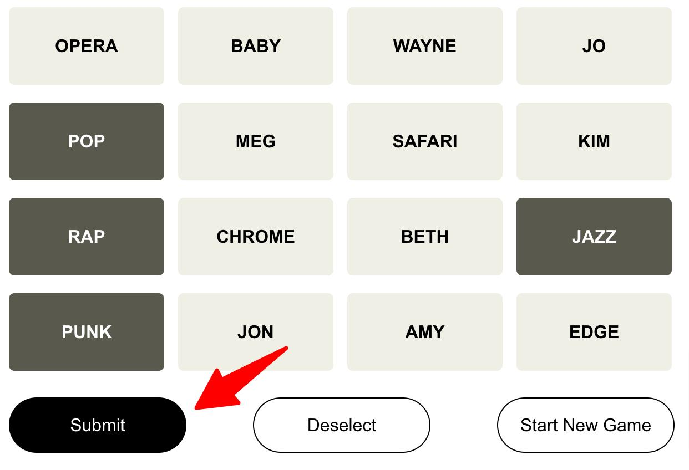
Task: Select the KIM word tile
Action: [594, 141]
